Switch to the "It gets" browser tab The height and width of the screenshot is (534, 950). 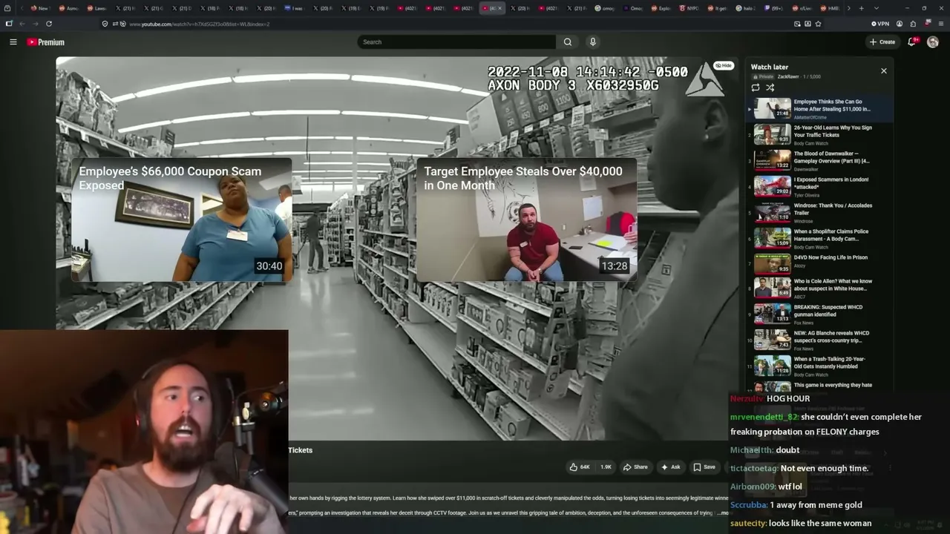tap(718, 8)
